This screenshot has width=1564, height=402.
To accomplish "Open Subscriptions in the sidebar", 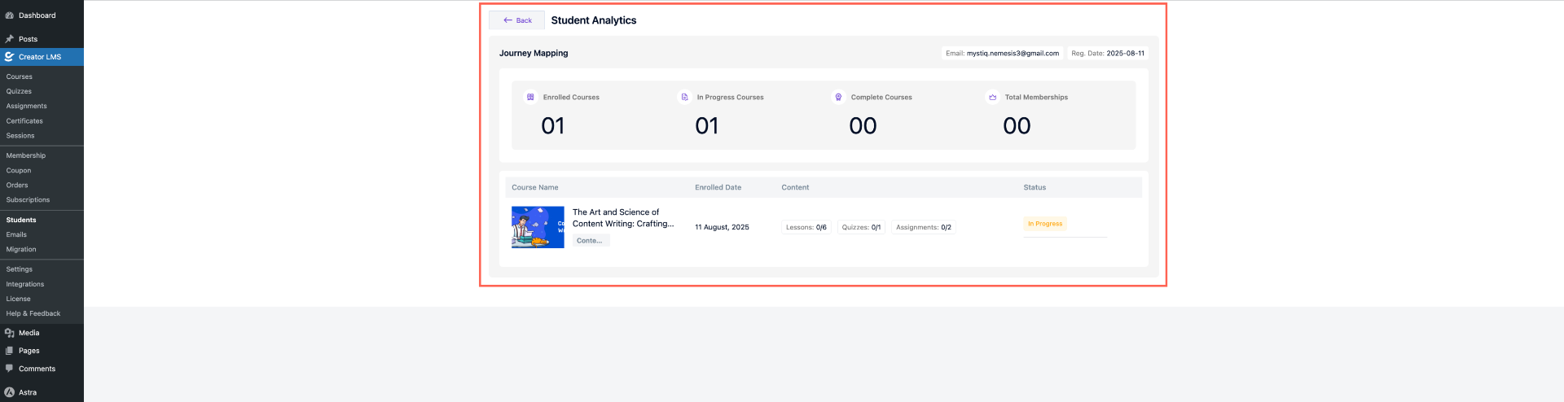I will [x=28, y=199].
